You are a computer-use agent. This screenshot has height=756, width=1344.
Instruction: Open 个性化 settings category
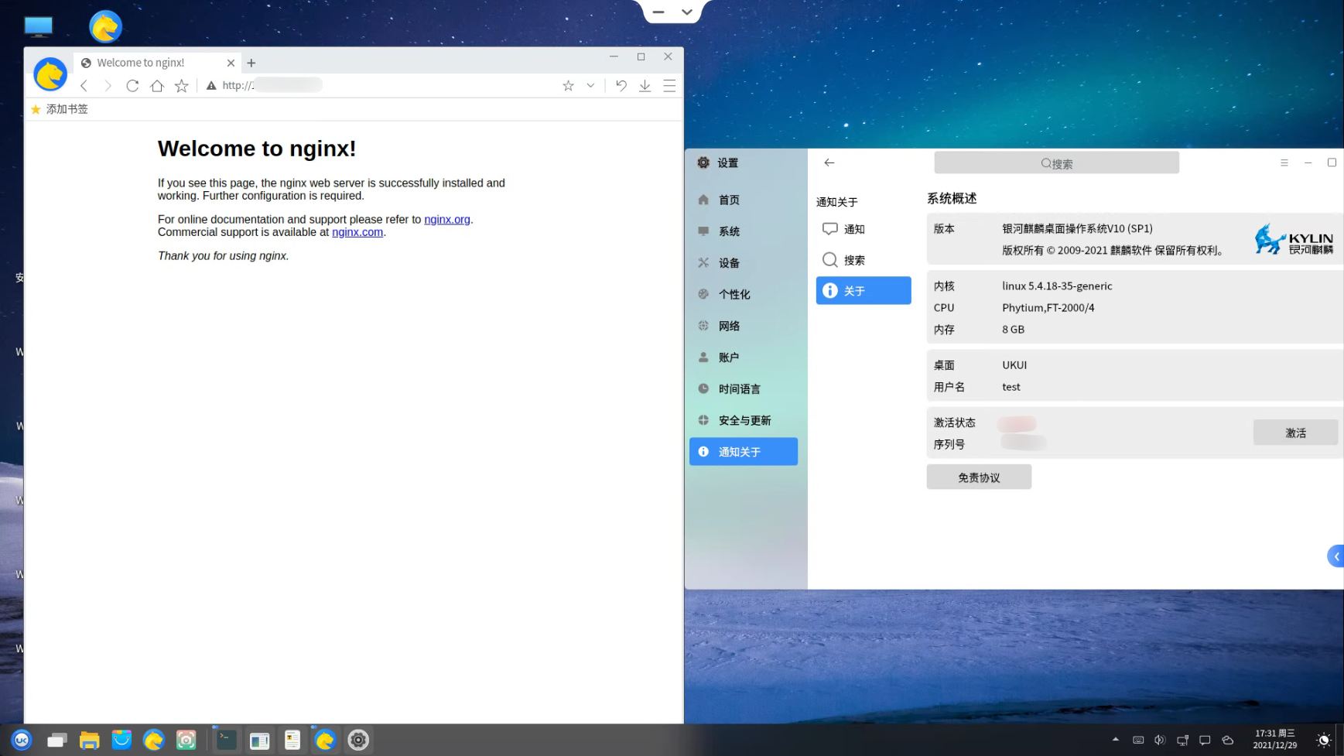[x=744, y=294]
